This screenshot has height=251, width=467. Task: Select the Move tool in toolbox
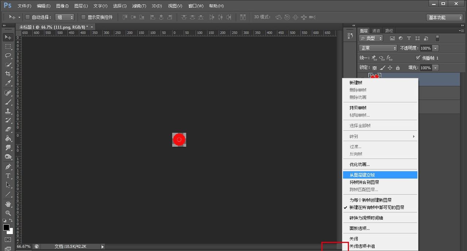pos(8,37)
